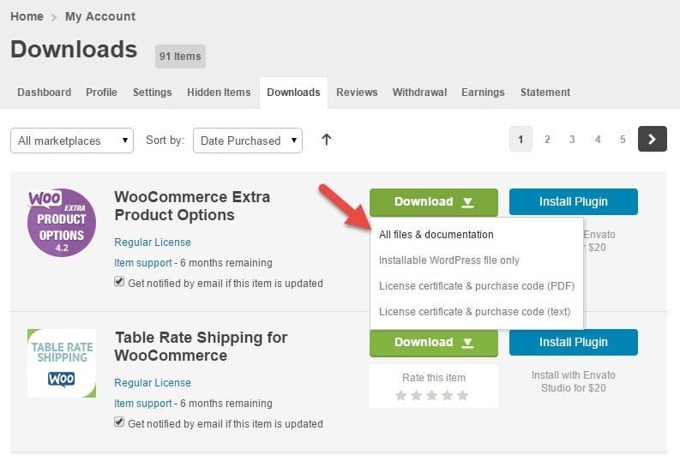Open Table Rate Shipping thumbnail

click(x=62, y=363)
